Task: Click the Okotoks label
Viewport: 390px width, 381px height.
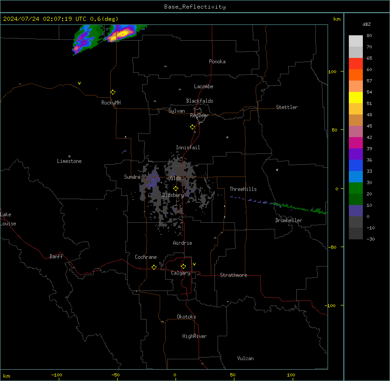Action: click(186, 317)
